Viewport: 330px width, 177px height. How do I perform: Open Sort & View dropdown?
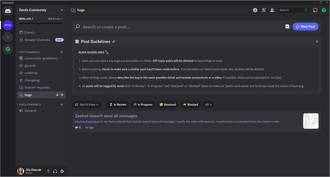[87, 104]
